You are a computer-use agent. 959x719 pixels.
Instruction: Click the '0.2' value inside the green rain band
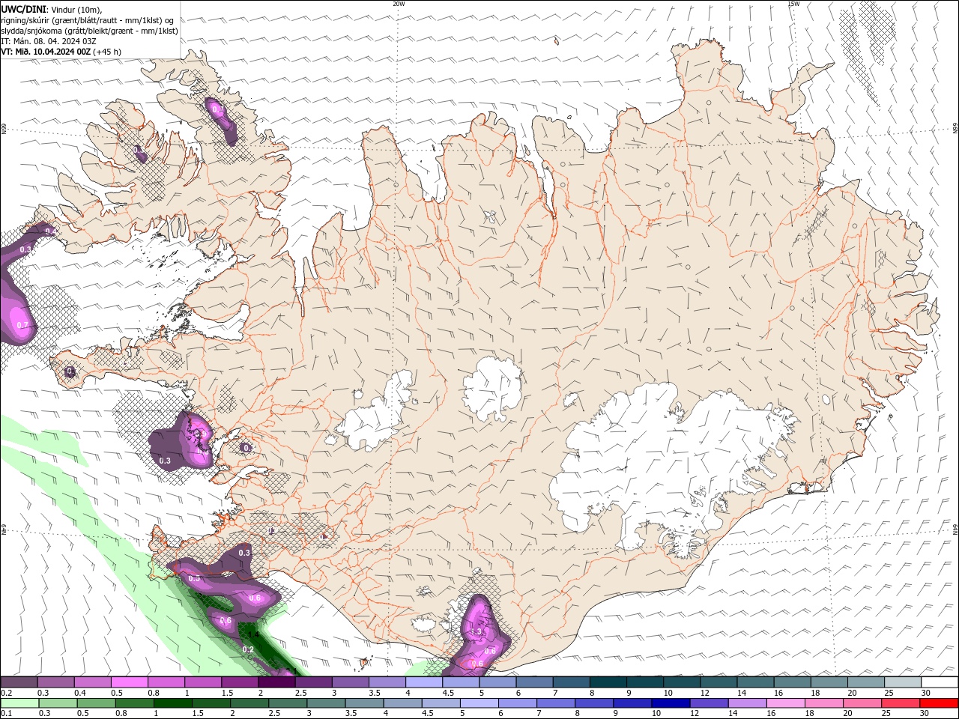[x=249, y=649]
